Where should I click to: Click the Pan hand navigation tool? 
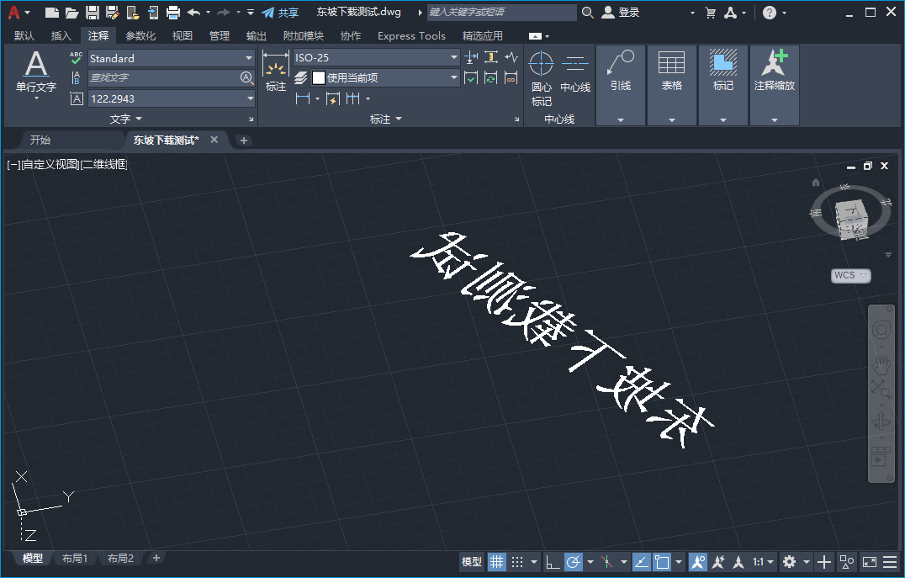coord(881,365)
